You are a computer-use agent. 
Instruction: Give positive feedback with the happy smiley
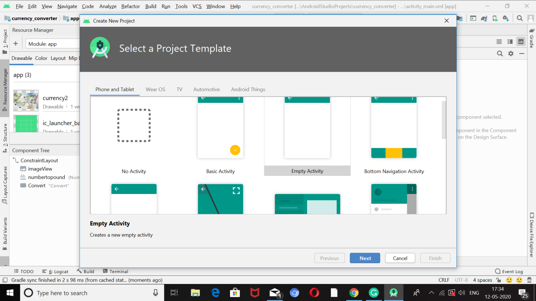click(509, 280)
